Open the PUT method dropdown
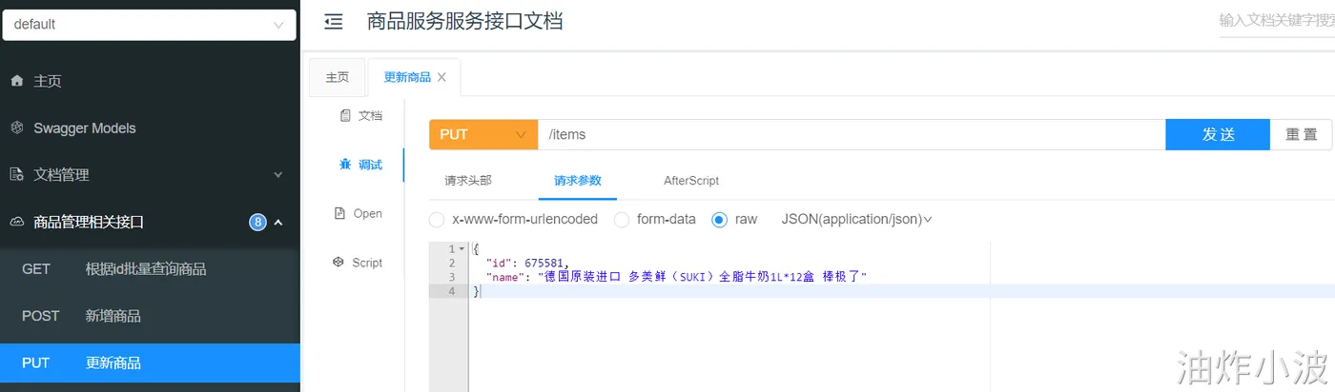Screen dimensions: 1335x392 483,134
